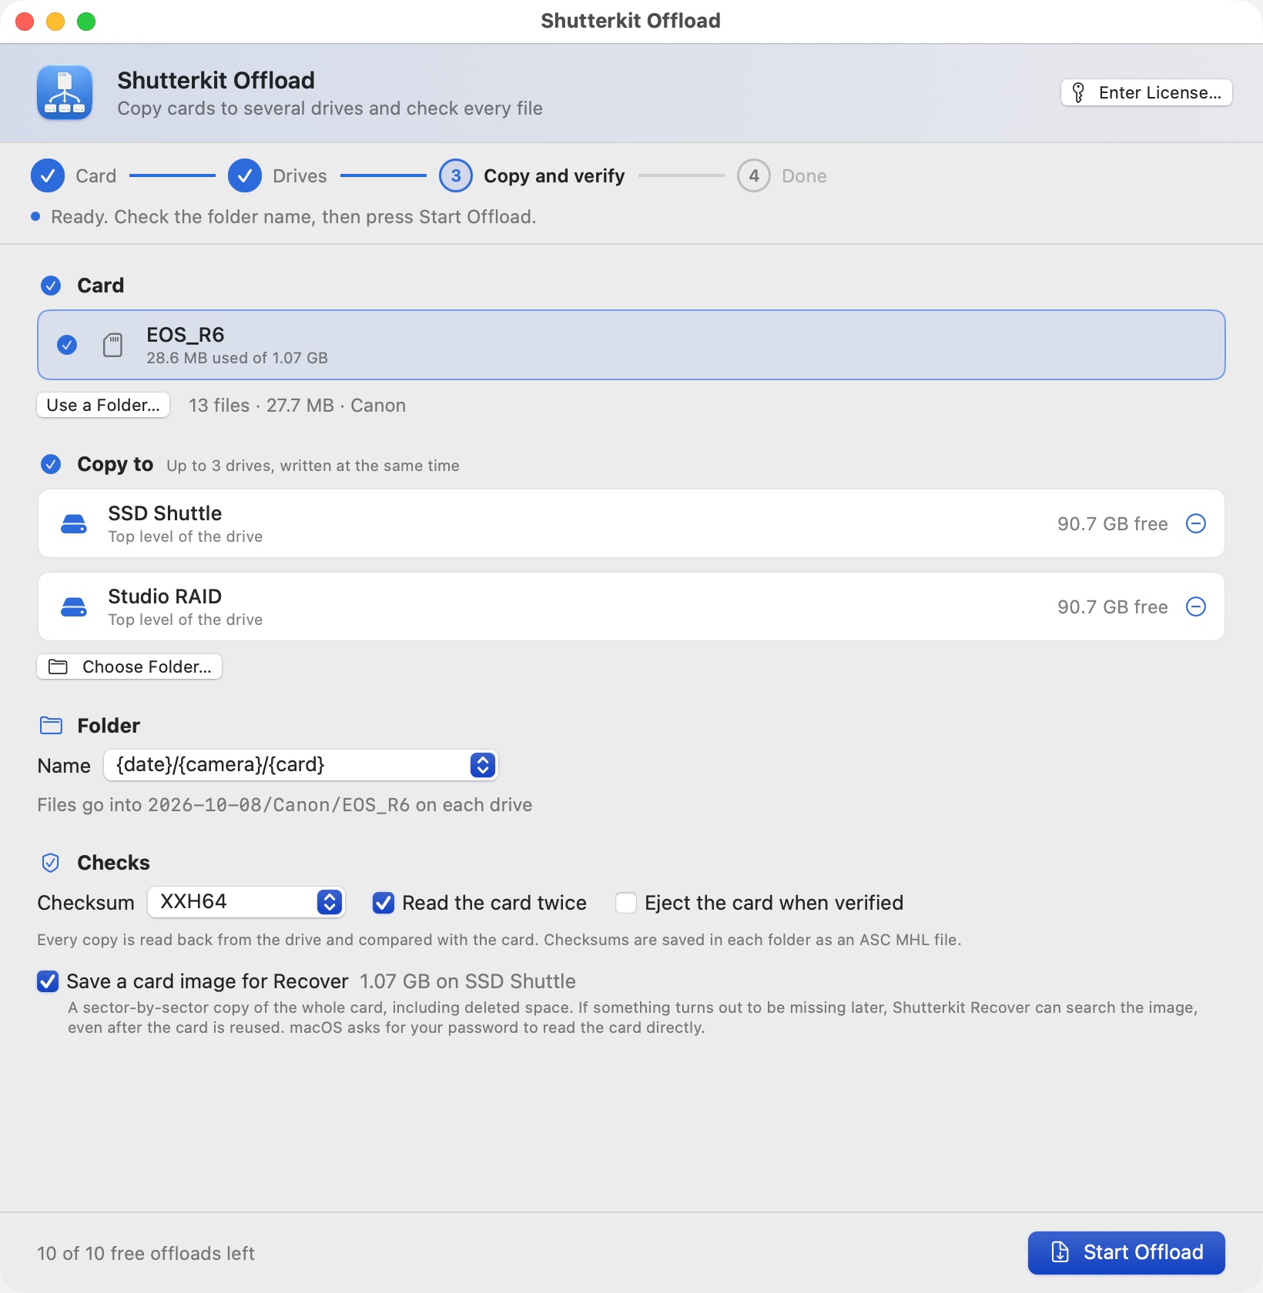Screen dimensions: 1263x1293
Task: Go to the Card step label
Action: [x=96, y=176]
